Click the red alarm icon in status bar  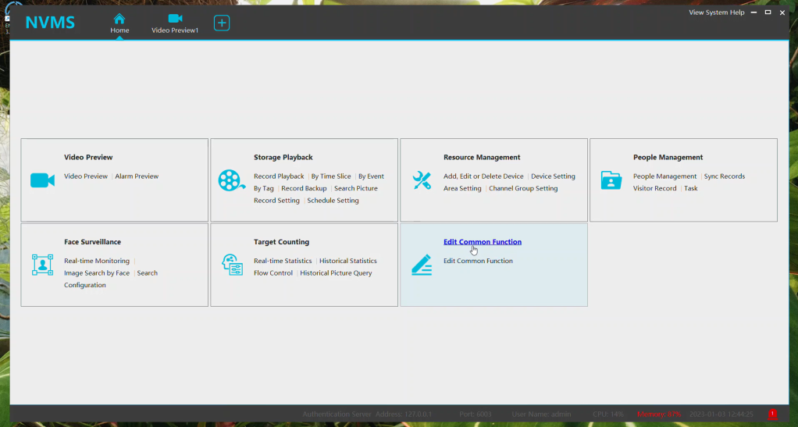point(772,414)
